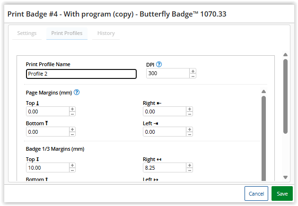Increase Page Margins Right value
Viewport: 298px width, 206px height.
(x=189, y=109)
